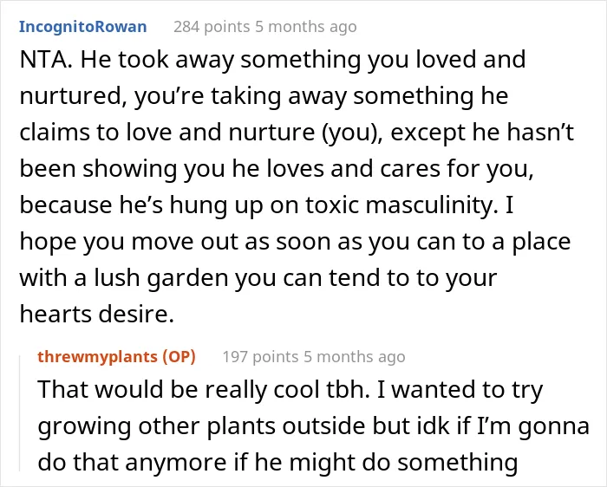607x487 pixels.
Task: Click the phrase toxic masculinity
Action: (x=401, y=205)
